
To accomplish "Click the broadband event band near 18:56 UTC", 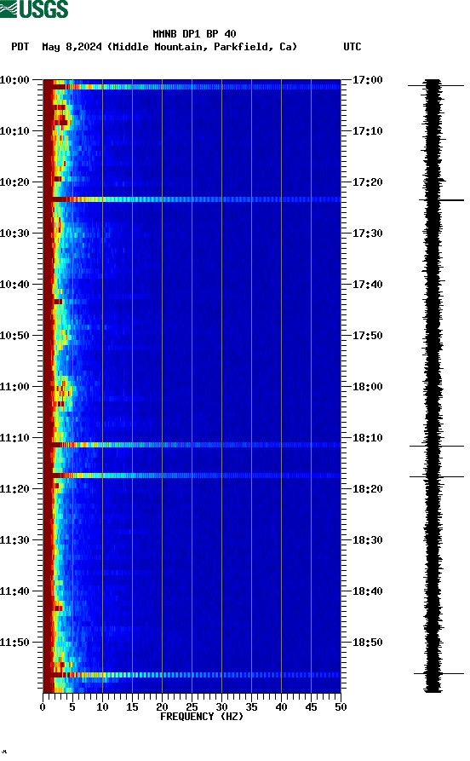I will tap(192, 675).
